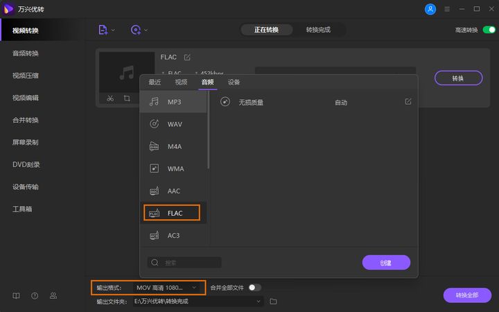Edit the 无损质量 preset settings icon
This screenshot has height=312, width=499.
408,101
